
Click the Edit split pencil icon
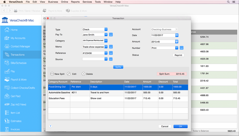(69, 74)
